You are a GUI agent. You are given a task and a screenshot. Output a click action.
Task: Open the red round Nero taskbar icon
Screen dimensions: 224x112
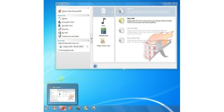[x=54, y=108]
